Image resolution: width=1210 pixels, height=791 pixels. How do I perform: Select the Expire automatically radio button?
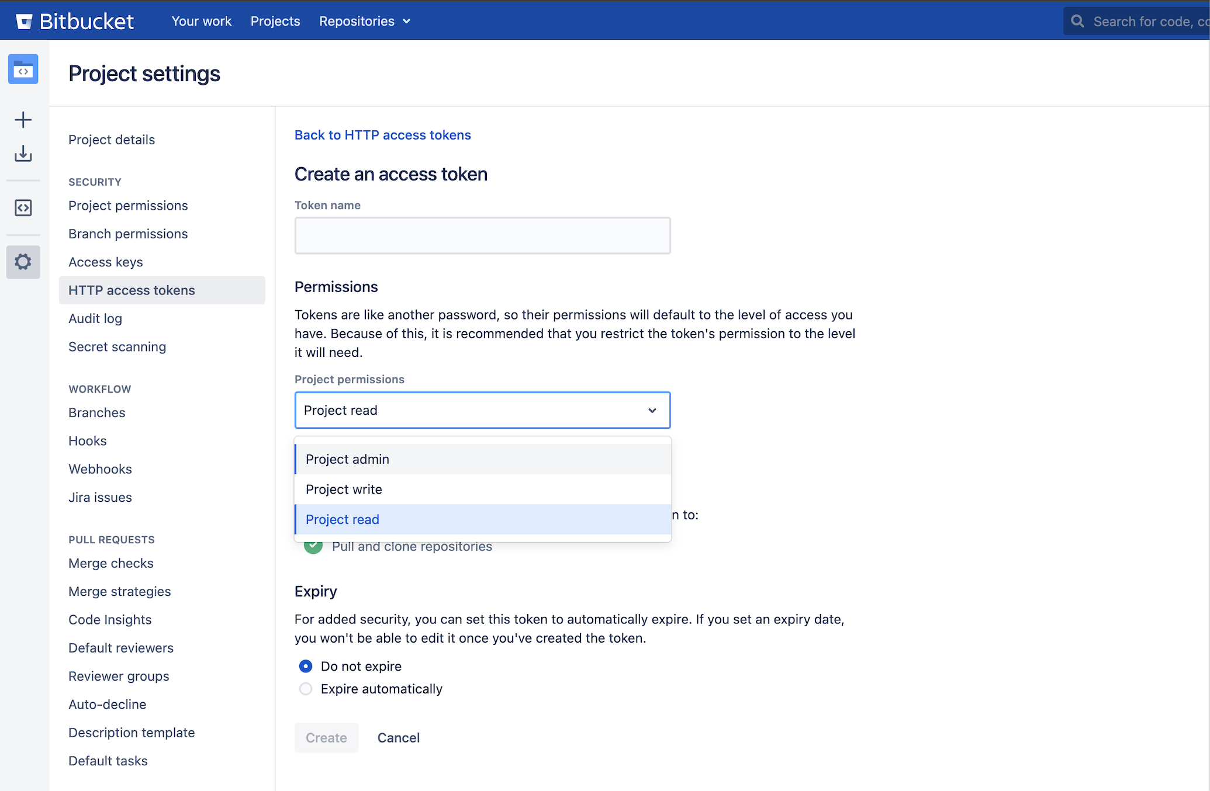point(306,689)
